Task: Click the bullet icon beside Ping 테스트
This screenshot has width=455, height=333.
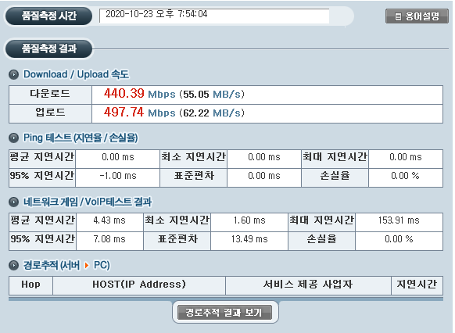Action: tap(13, 138)
